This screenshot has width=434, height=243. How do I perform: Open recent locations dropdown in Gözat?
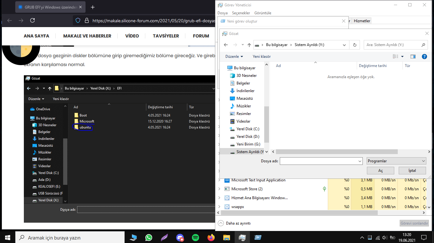pyautogui.click(x=243, y=45)
